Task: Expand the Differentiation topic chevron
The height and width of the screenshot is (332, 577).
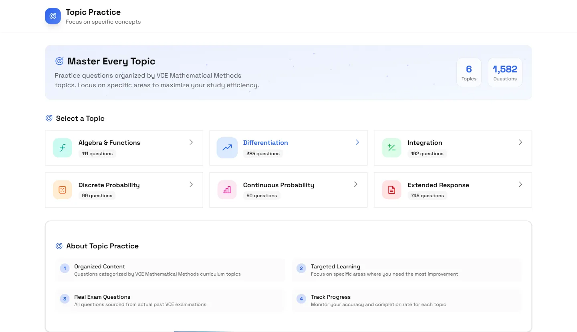Action: click(x=357, y=142)
